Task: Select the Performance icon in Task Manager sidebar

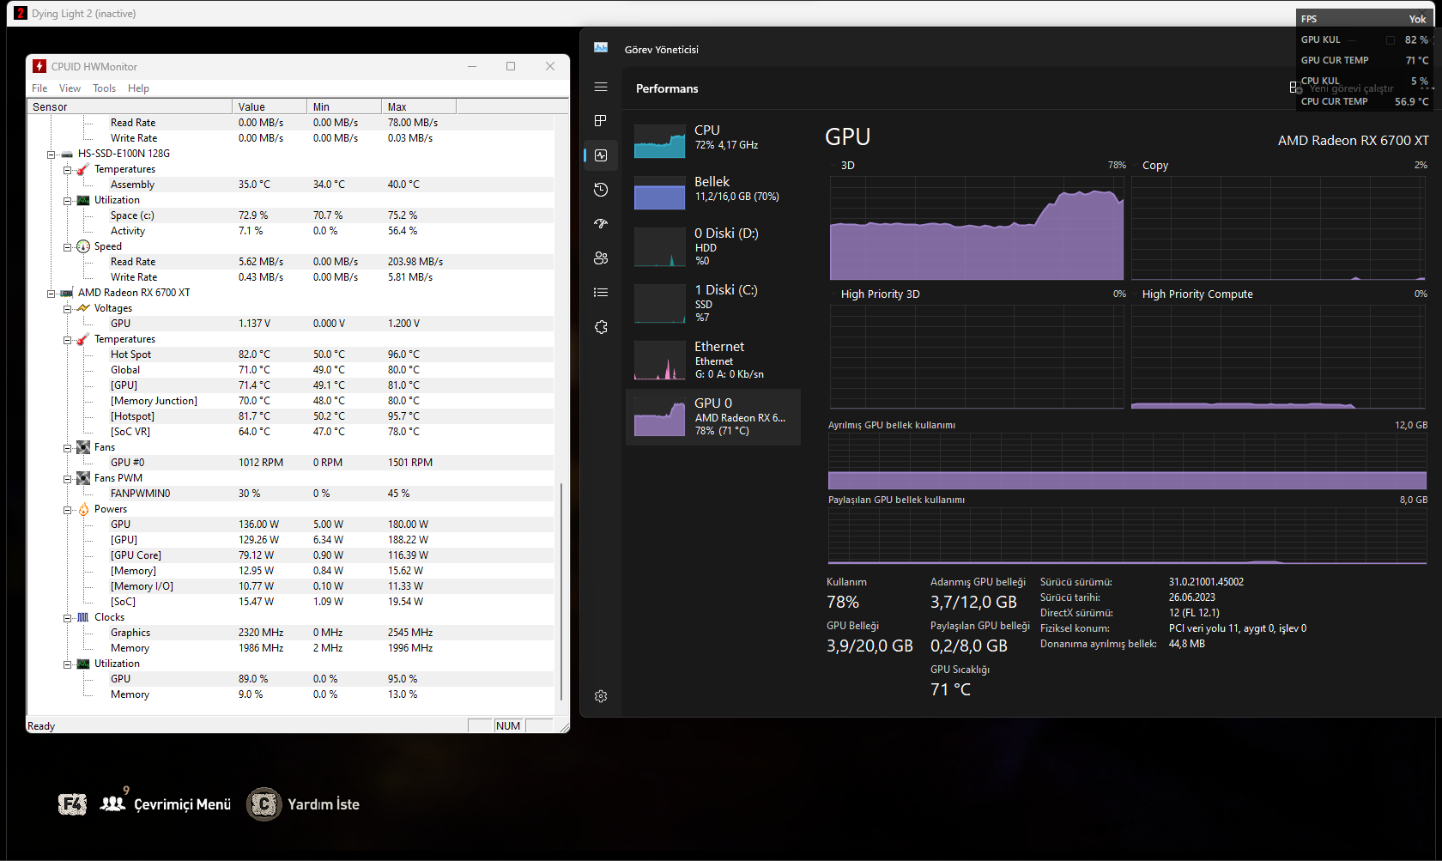Action: tap(601, 155)
